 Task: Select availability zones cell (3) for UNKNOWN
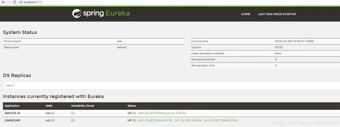pyautogui.click(x=73, y=120)
